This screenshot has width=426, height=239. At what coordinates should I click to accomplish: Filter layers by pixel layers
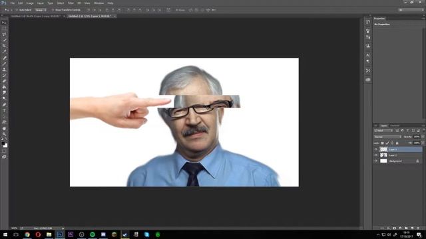coord(397,131)
